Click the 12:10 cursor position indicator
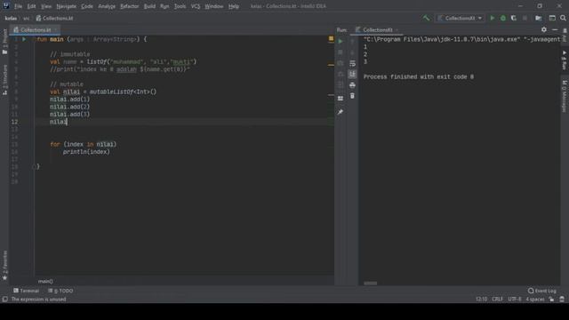Image resolution: width=569 pixels, height=320 pixels. click(x=481, y=300)
